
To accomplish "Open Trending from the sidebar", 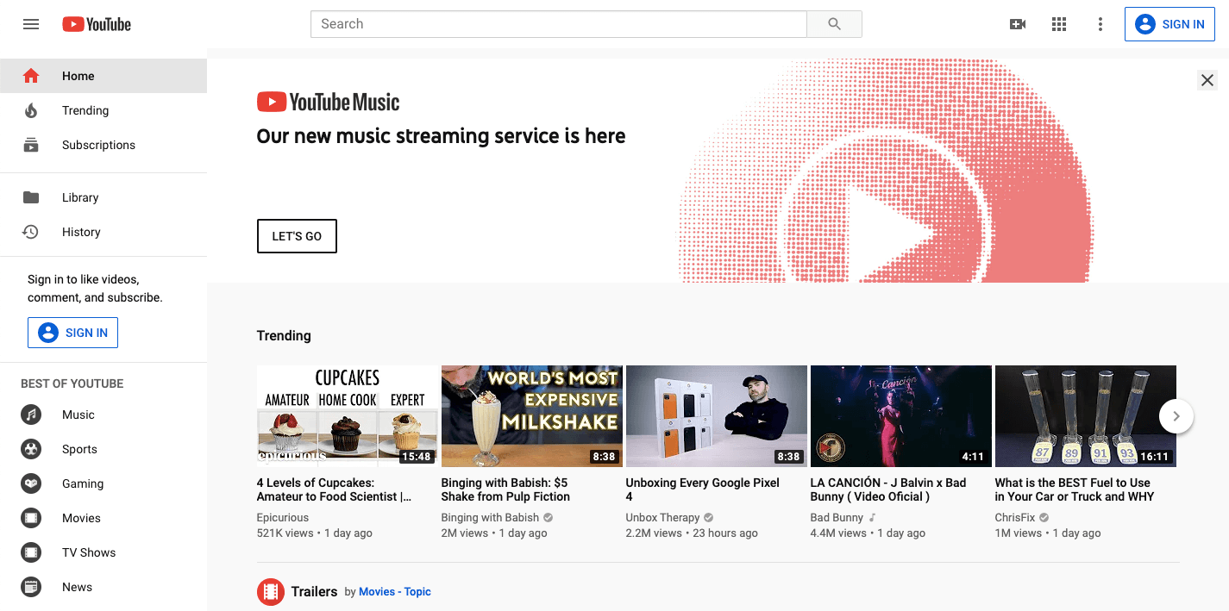I will [x=85, y=110].
